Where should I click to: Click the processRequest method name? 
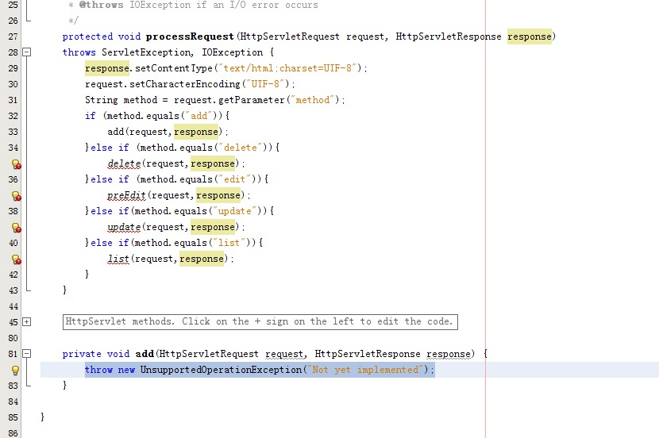(190, 36)
